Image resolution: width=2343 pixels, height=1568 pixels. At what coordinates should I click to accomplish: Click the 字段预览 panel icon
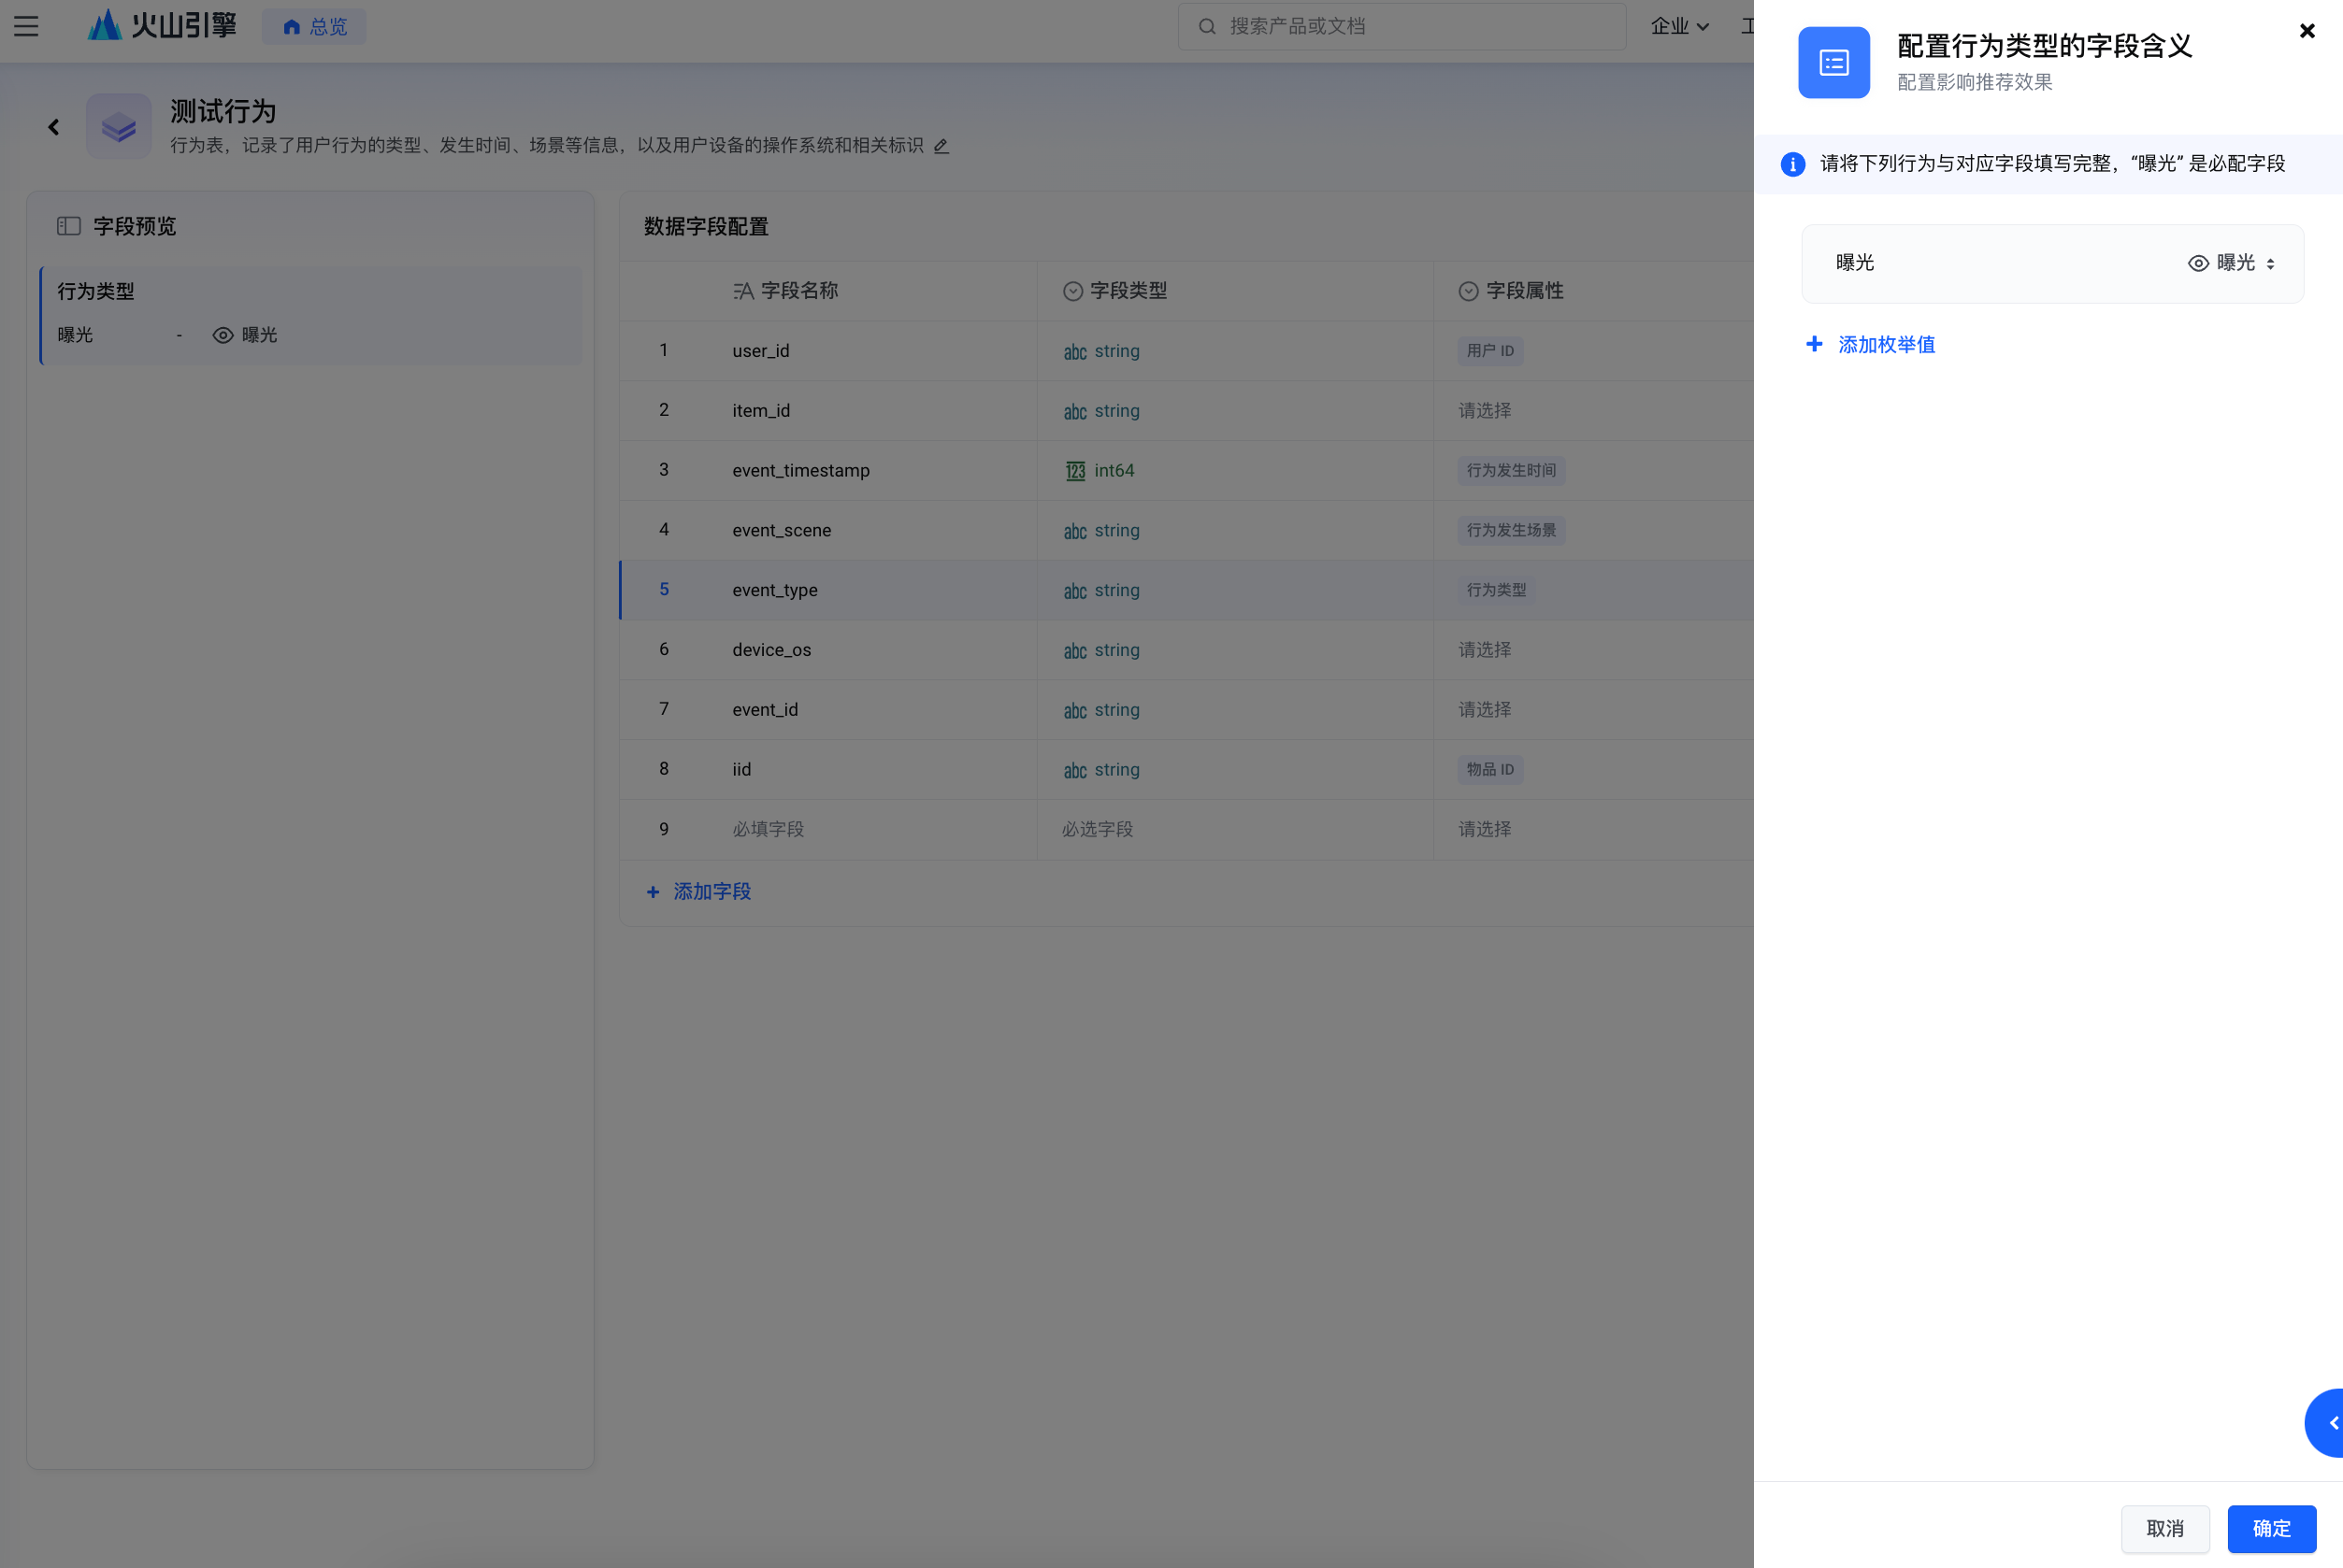tap(69, 226)
